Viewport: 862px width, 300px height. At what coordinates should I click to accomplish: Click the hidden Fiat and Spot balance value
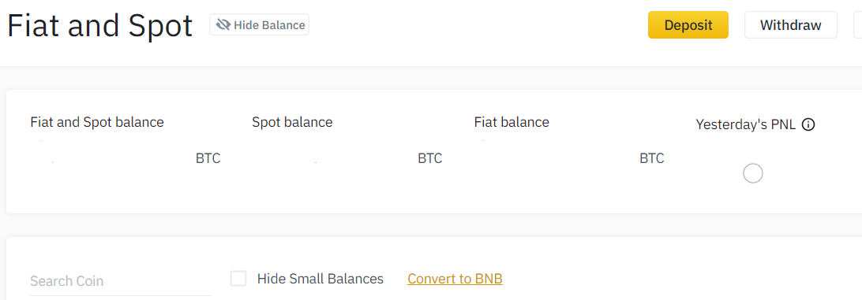pyautogui.click(x=110, y=158)
